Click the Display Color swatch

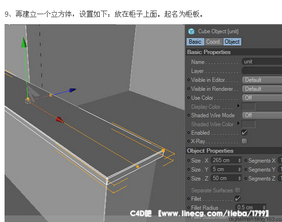tap(249, 107)
